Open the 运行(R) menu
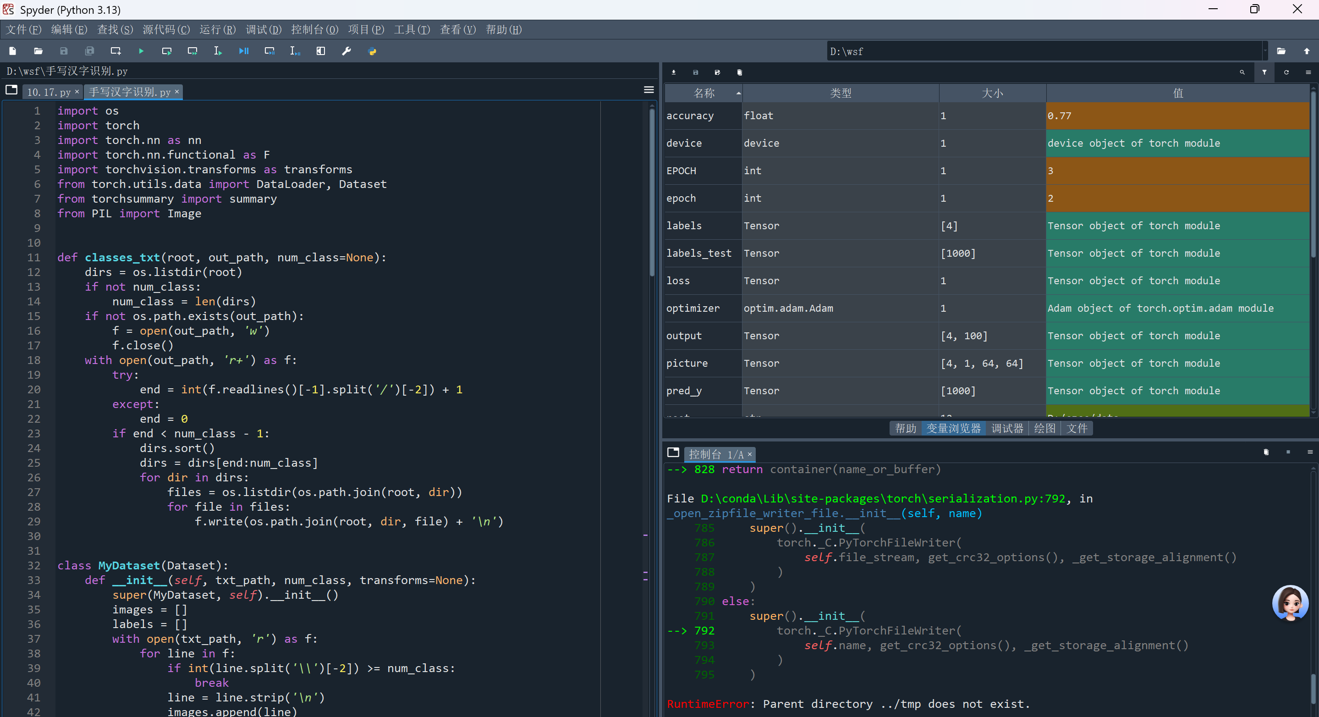 point(217,30)
